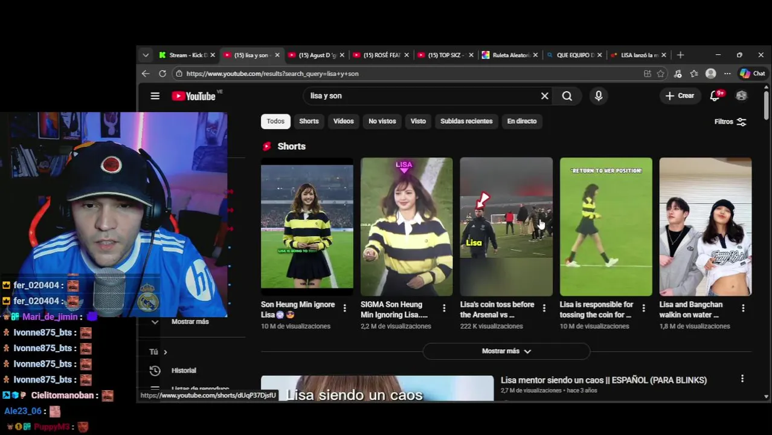Expand Shorts shelf with Mostrar más

point(506,351)
